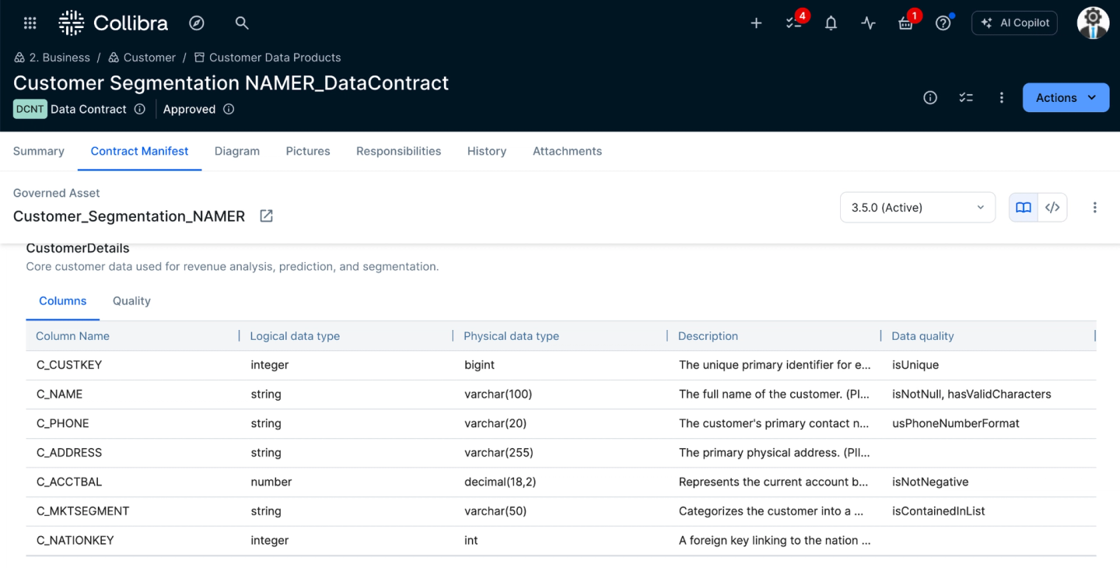
Task: Open the basket with badge 1
Action: tap(906, 23)
